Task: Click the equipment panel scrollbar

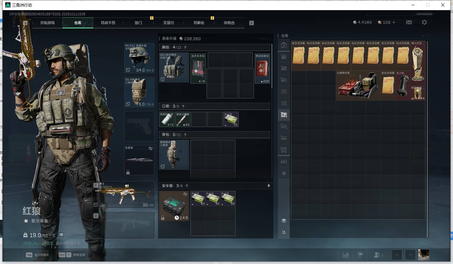Action: click(x=272, y=65)
